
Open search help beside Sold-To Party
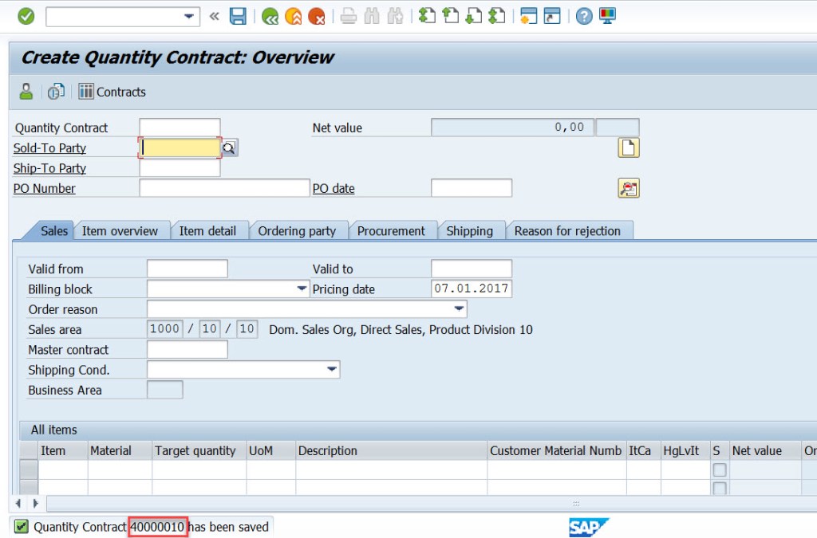point(231,147)
